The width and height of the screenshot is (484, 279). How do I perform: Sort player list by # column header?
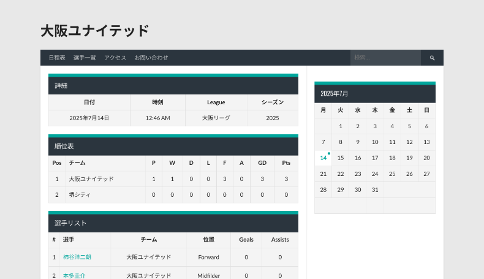[x=54, y=240]
